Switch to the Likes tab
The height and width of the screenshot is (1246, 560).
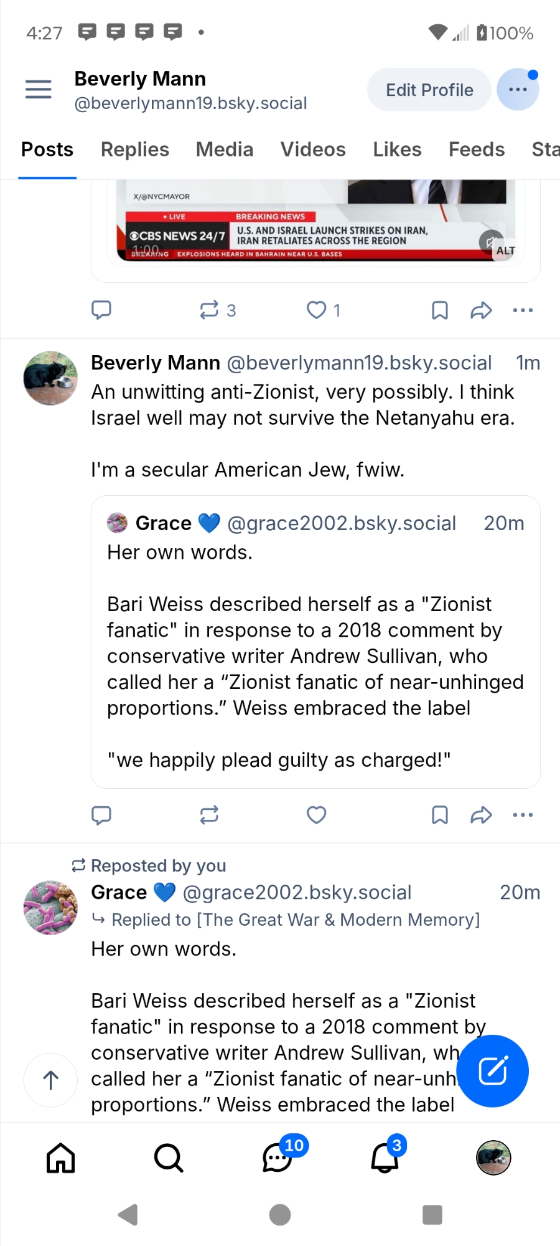tap(397, 150)
